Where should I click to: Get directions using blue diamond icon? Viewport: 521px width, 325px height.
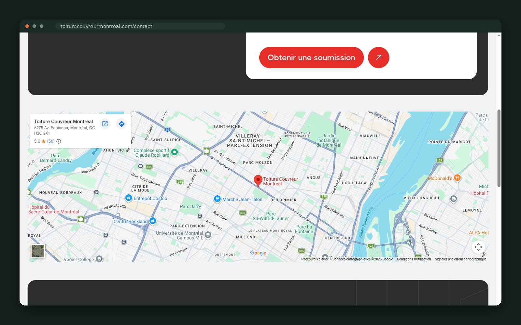pos(121,124)
